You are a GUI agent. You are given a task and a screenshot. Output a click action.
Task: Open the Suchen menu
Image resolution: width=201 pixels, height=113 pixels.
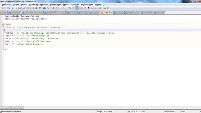coord(16,5)
